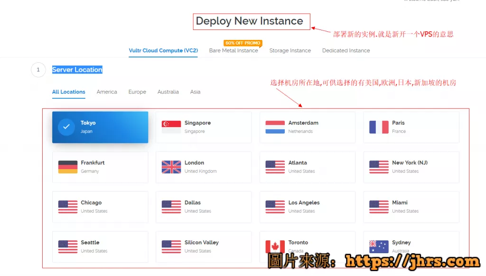Image resolution: width=486 pixels, height=276 pixels.
Task: Open the Bare Metal Instance tab
Action: [234, 50]
